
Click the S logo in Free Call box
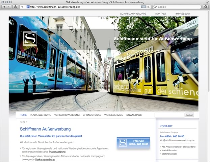pyautogui.click(x=123, y=143)
